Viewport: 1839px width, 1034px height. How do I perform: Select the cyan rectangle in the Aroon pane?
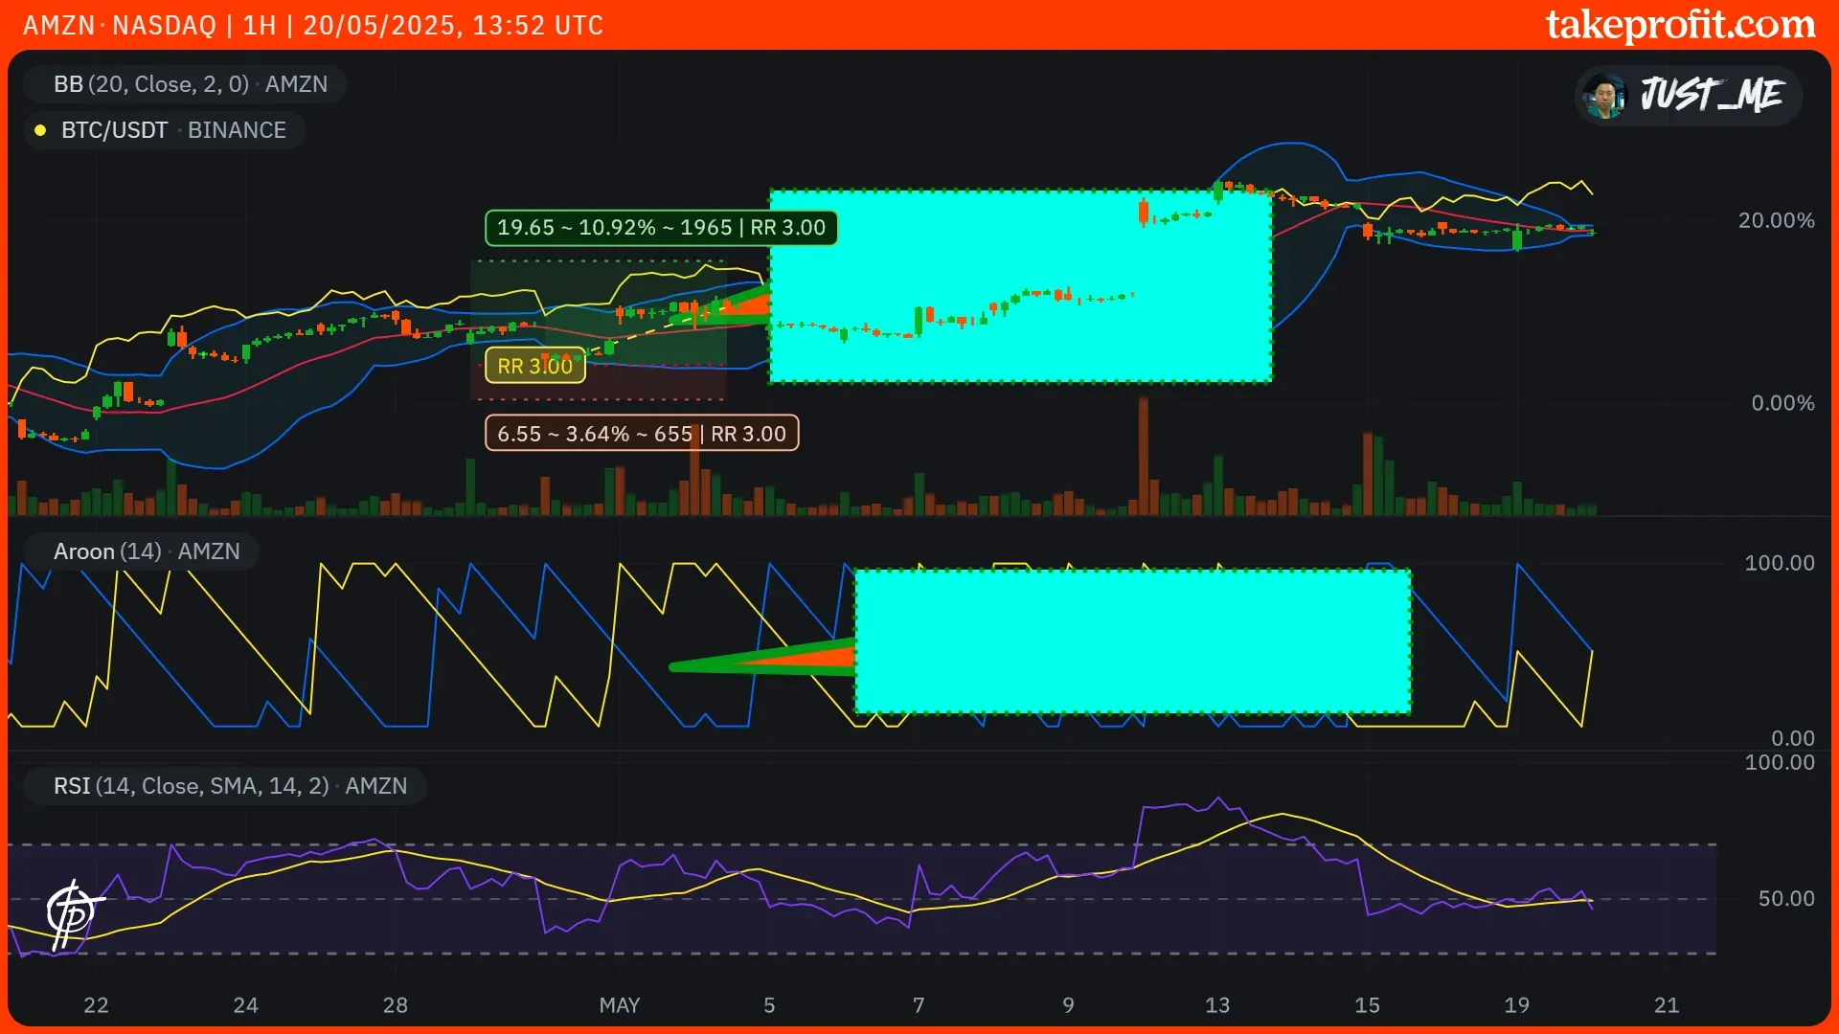click(1131, 641)
